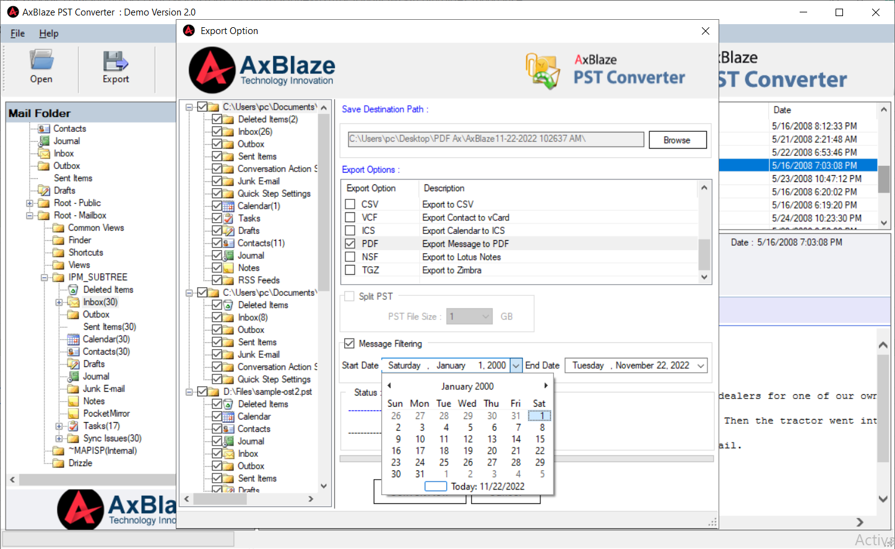Collapse the Root - Mailbox folder
This screenshot has width=895, height=549.
29,215
